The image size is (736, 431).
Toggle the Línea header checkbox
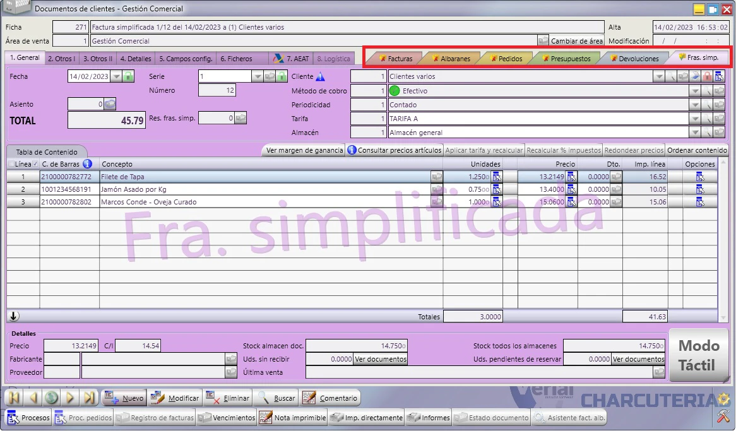11,164
